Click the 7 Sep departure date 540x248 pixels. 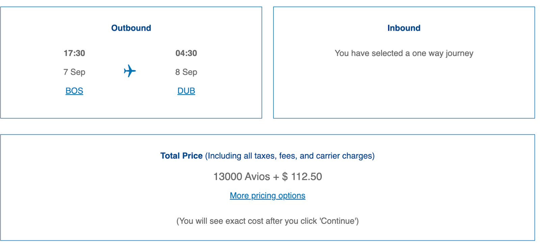click(x=74, y=72)
